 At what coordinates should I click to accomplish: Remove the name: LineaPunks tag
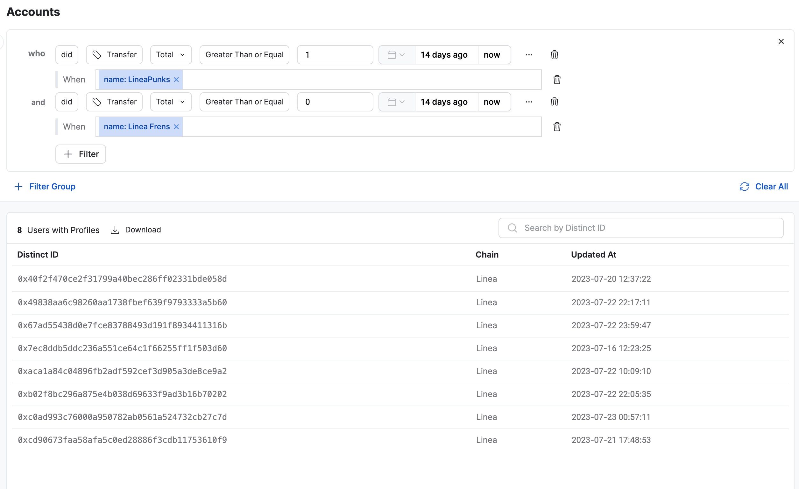[176, 80]
